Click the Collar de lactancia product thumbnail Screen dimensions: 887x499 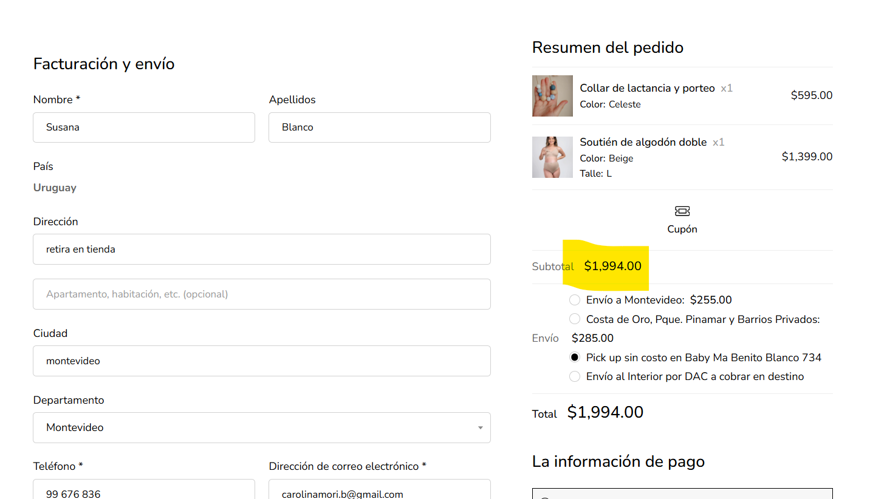point(552,96)
